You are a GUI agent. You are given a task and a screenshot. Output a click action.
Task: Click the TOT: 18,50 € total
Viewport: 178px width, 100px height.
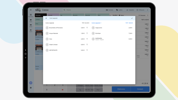click(129, 23)
